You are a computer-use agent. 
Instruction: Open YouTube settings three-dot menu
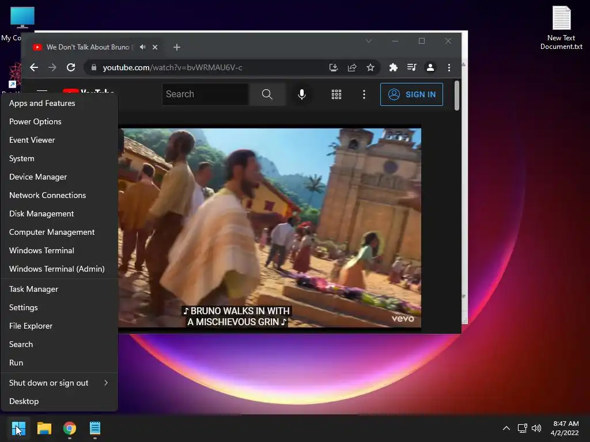click(364, 94)
